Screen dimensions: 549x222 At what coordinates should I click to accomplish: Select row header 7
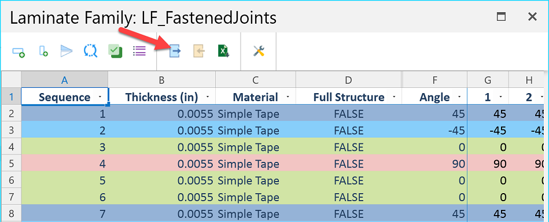(11, 197)
